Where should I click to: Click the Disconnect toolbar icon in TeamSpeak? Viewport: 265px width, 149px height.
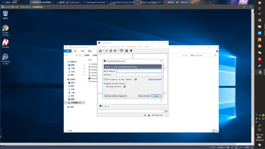pos(111,51)
